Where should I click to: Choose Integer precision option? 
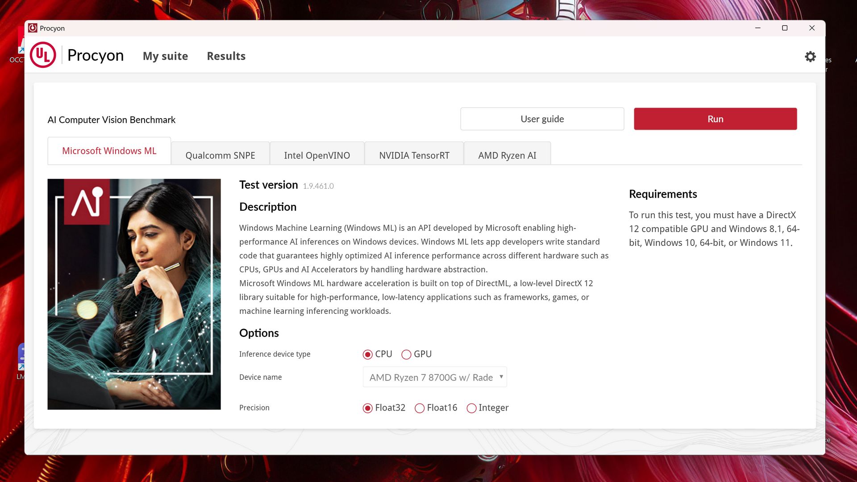click(x=471, y=408)
